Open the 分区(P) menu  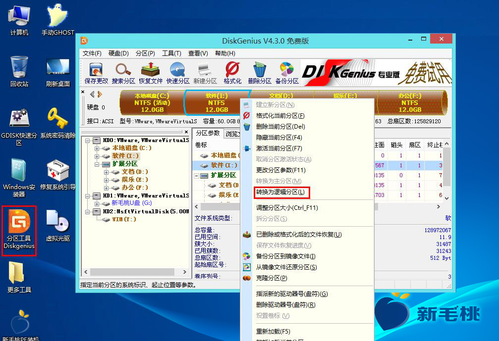145,53
